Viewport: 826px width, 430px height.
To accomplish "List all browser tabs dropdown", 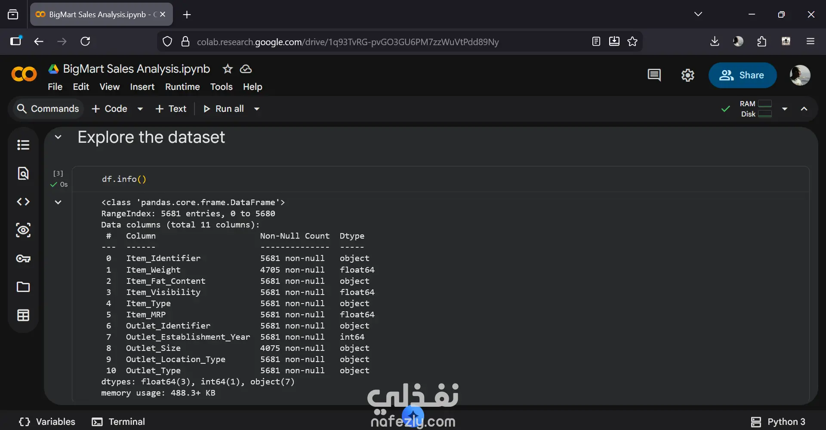I will point(698,14).
